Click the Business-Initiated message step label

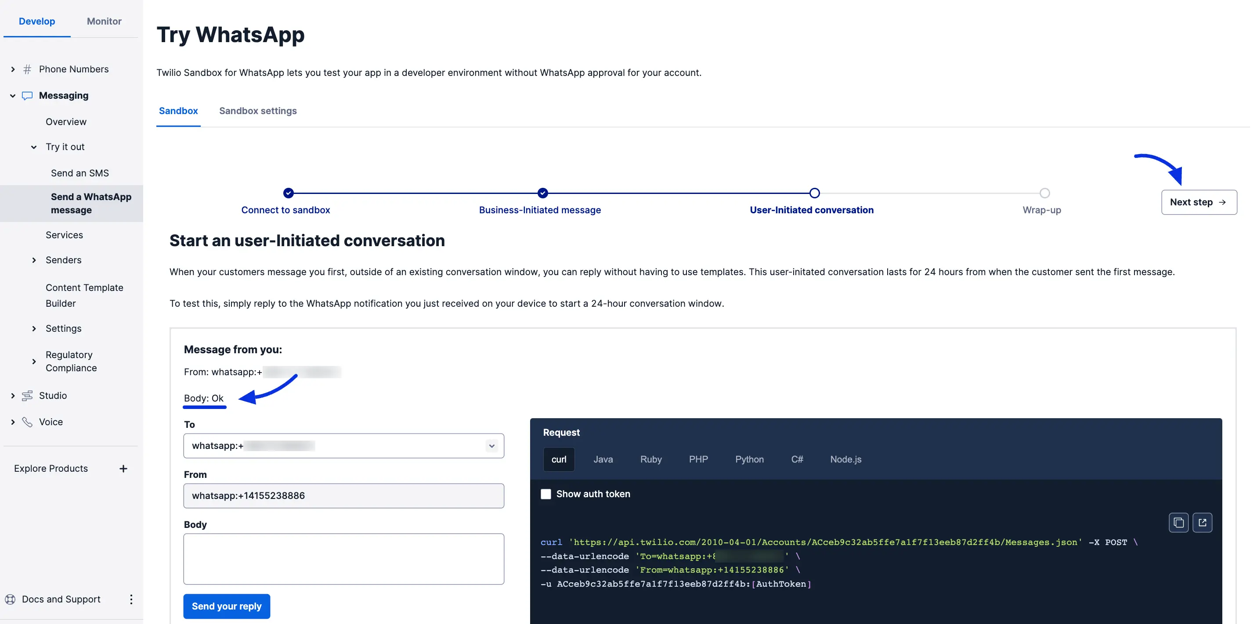540,210
